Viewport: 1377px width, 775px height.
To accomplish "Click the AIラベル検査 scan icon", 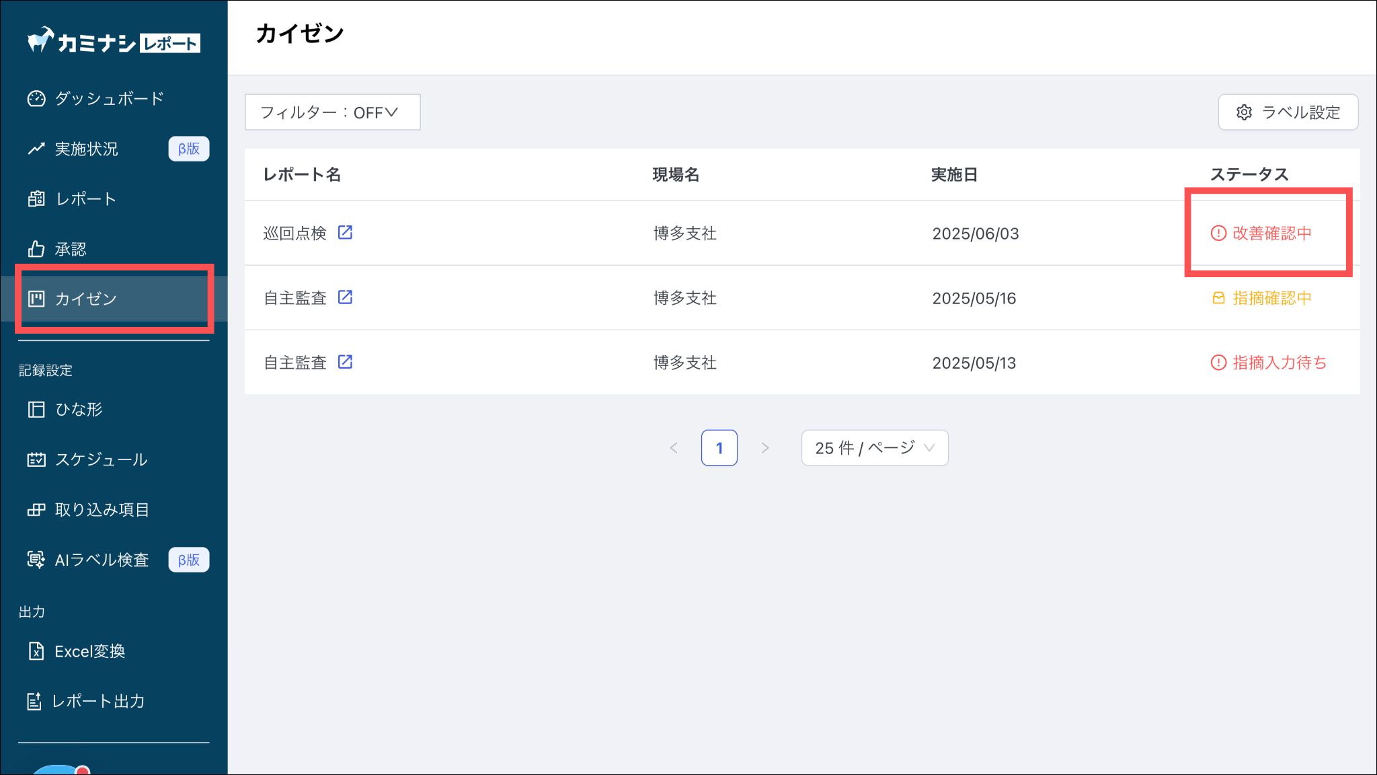I will coord(36,560).
